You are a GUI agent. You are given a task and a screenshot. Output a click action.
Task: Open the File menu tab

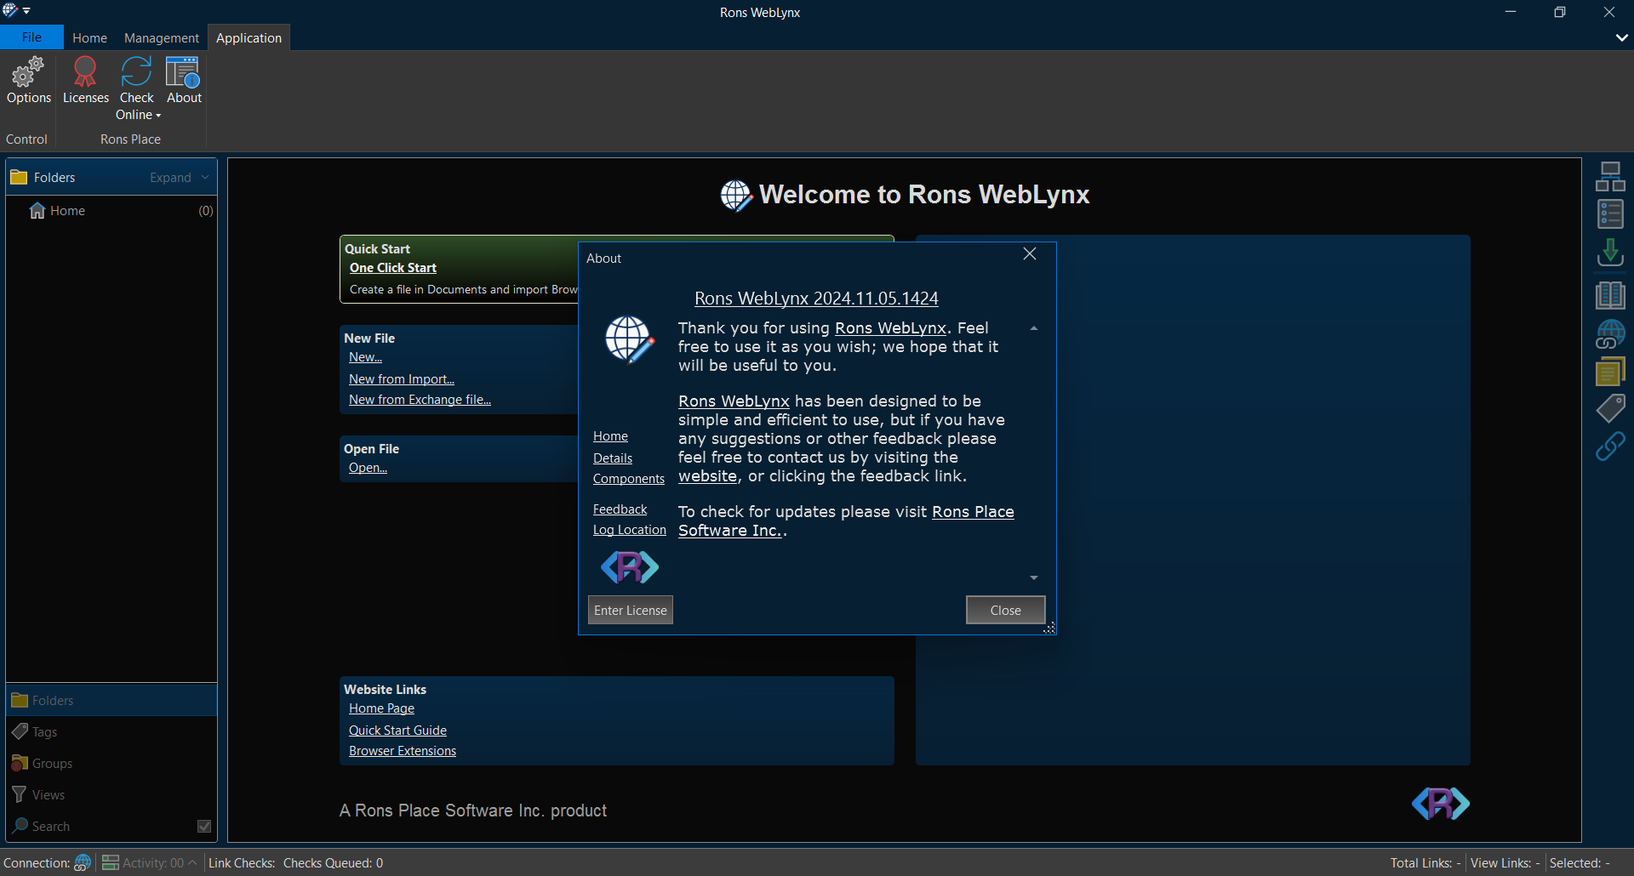click(31, 37)
